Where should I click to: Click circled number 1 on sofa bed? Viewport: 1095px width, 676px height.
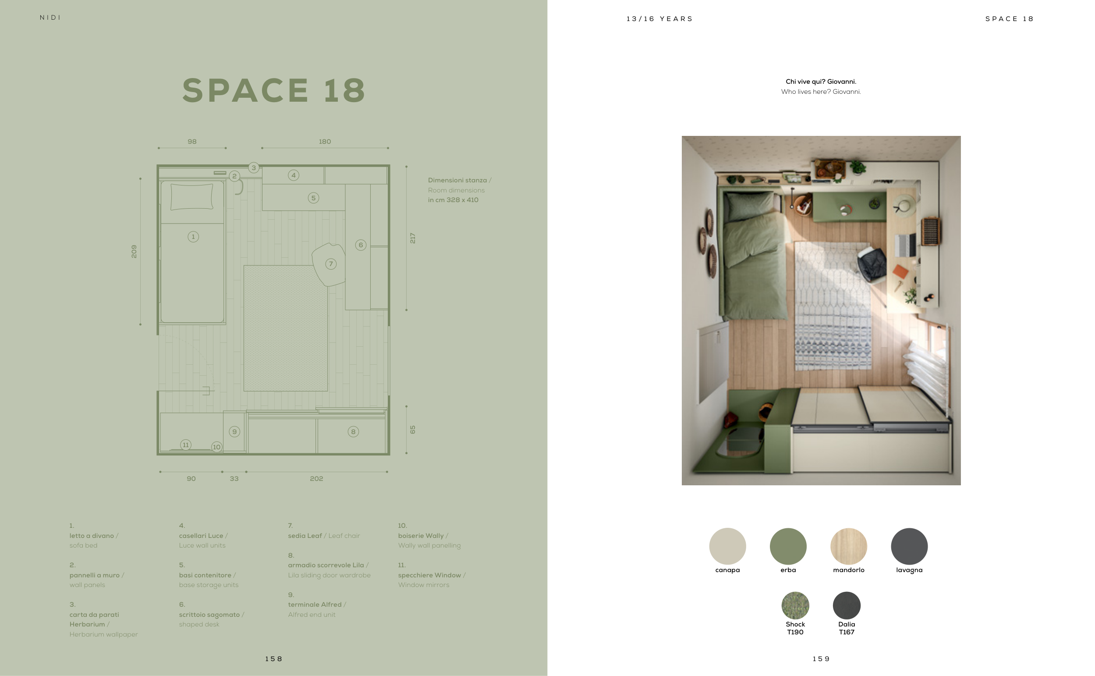pos(193,236)
